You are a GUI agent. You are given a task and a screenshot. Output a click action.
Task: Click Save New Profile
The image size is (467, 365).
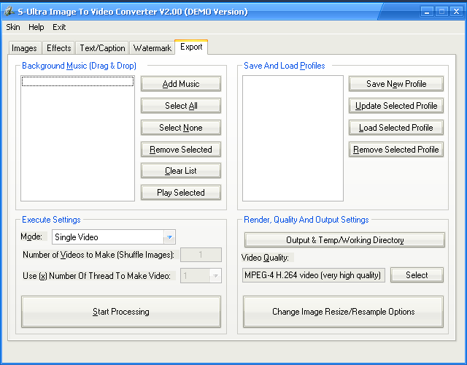click(x=396, y=84)
